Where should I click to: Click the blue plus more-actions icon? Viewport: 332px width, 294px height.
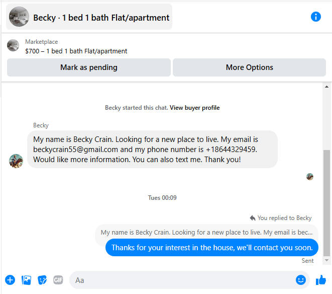click(10, 280)
